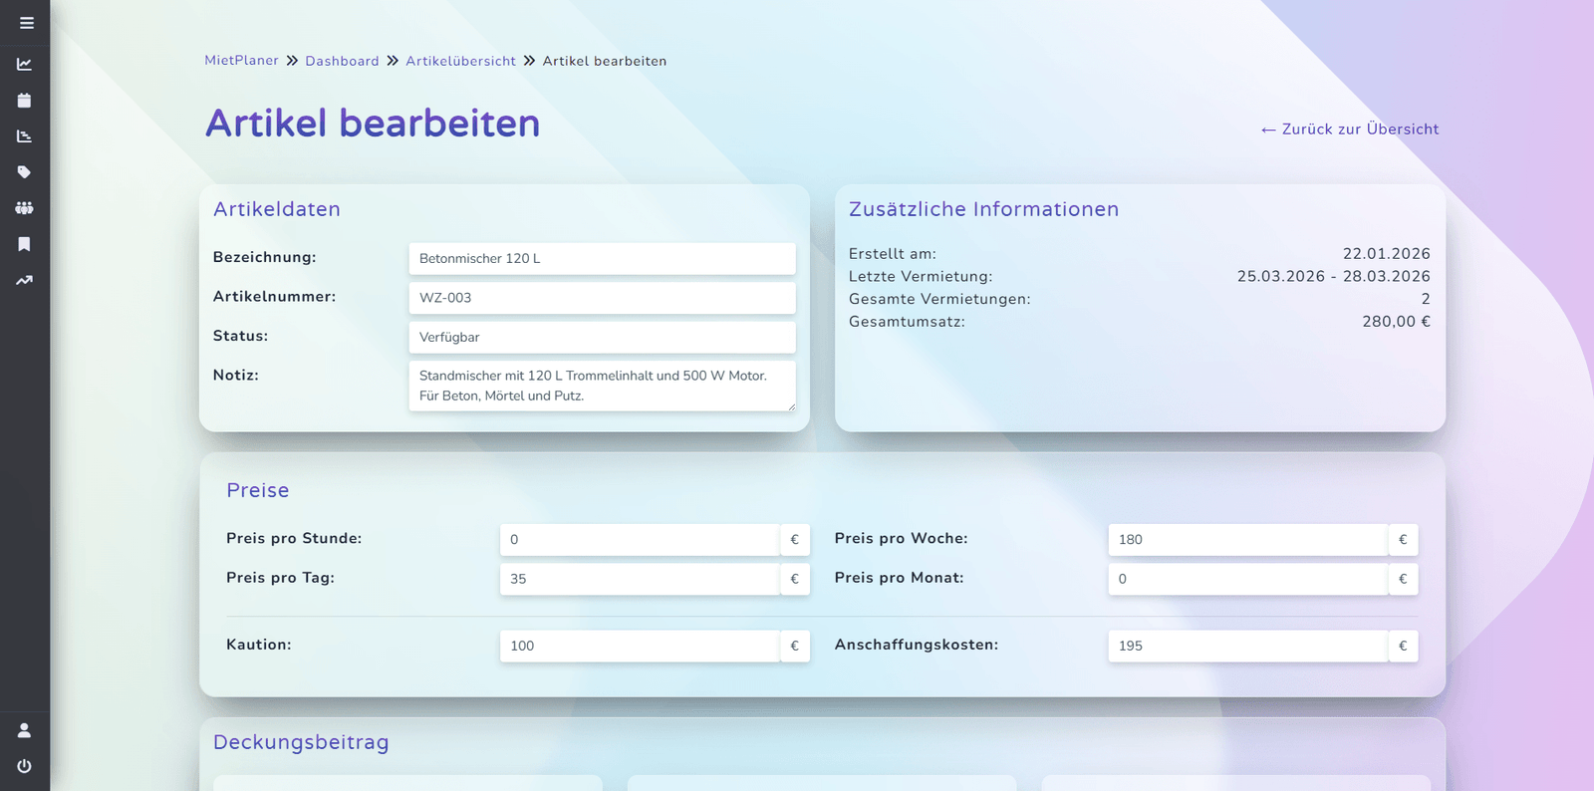The height and width of the screenshot is (791, 1594).
Task: Open the hamburger menu icon
Action: point(26,23)
